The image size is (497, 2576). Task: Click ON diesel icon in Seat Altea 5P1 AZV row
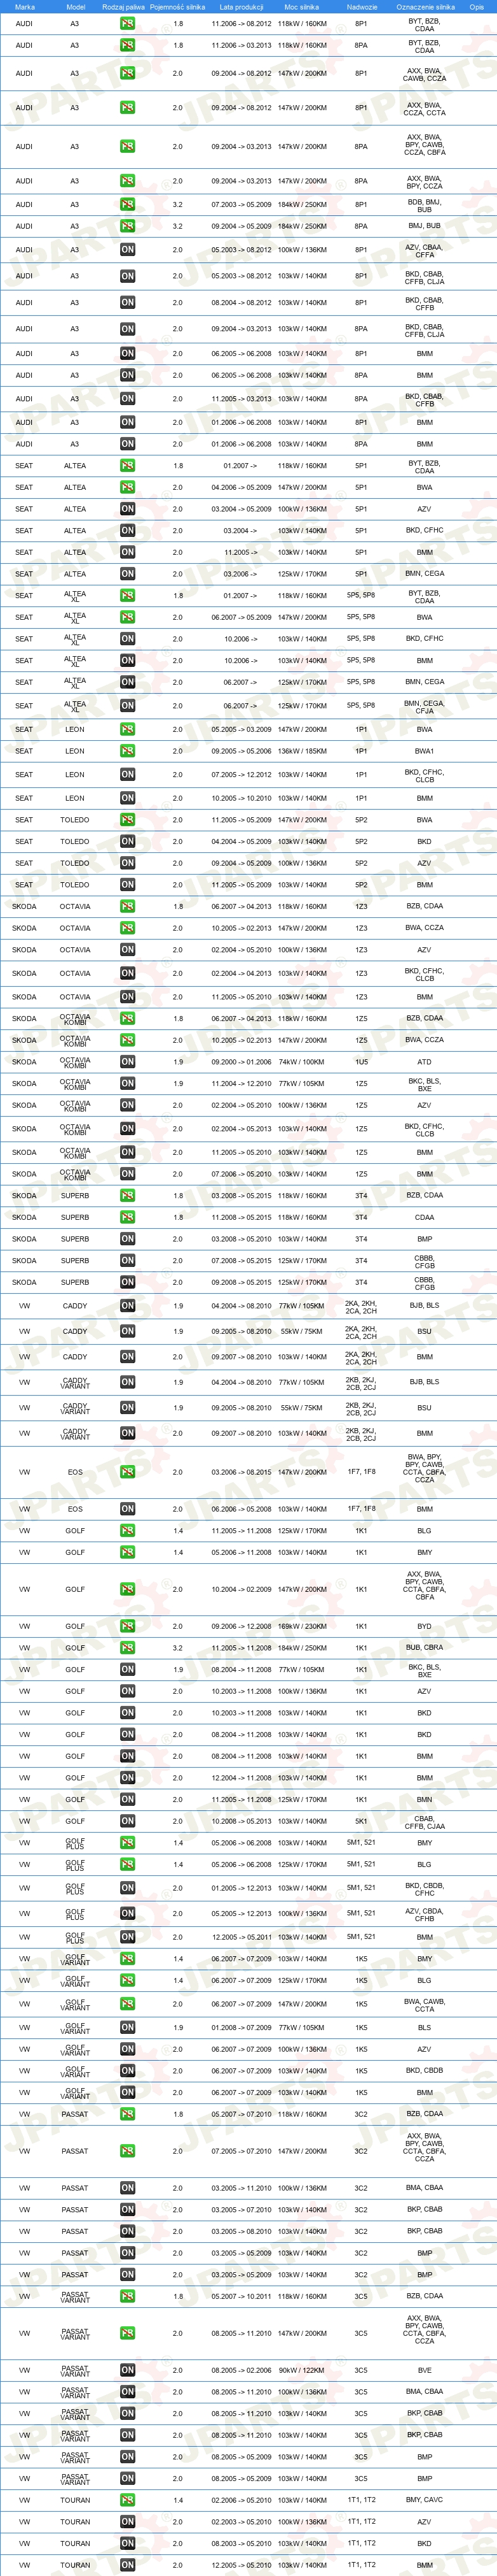[128, 509]
